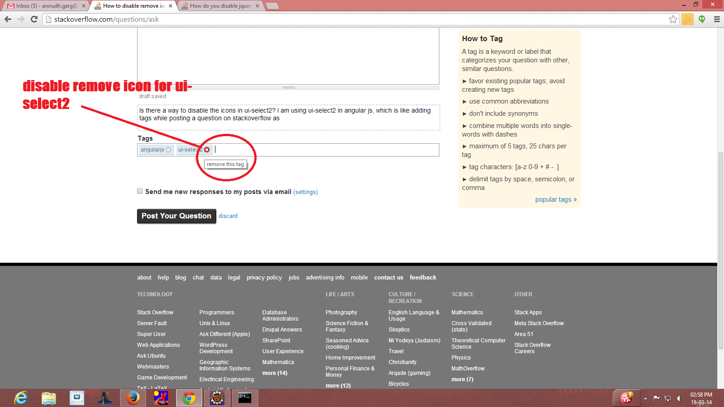
Task: Visit the Stack Apps site link
Action: point(528,312)
